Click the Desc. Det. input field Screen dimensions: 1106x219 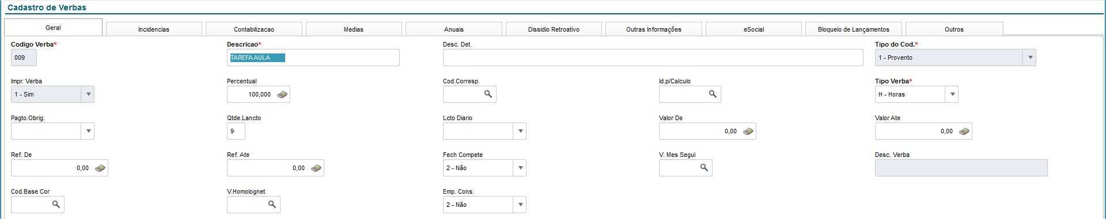pos(653,57)
